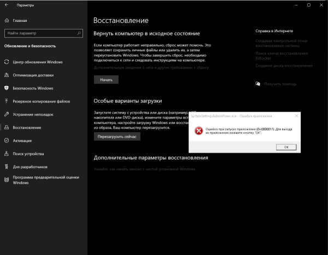Select the Безопасность Windows shield icon

click(7, 88)
